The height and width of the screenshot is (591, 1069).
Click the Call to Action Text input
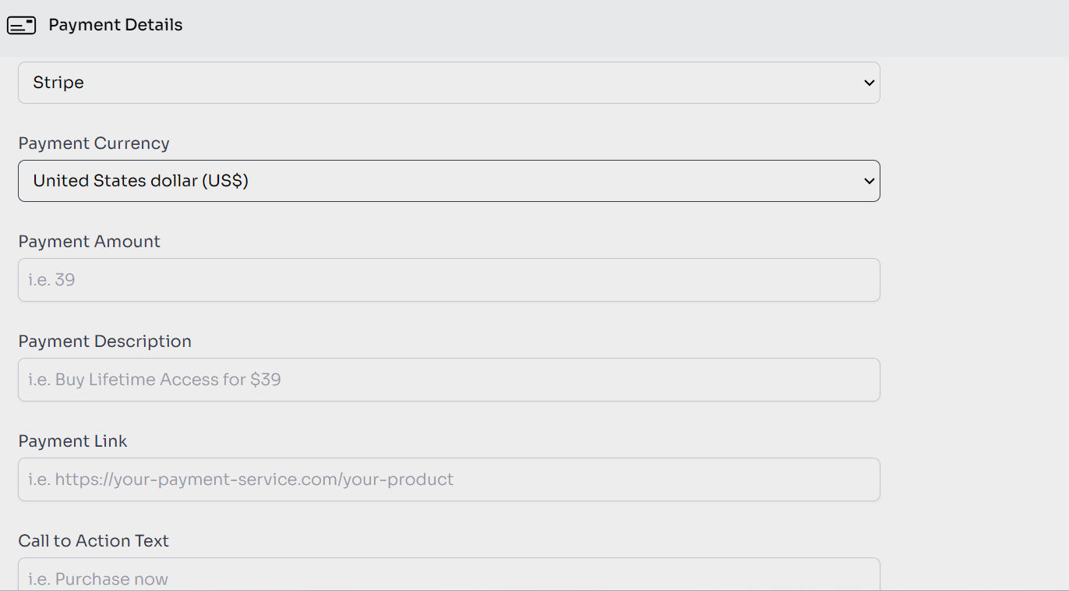tap(449, 575)
